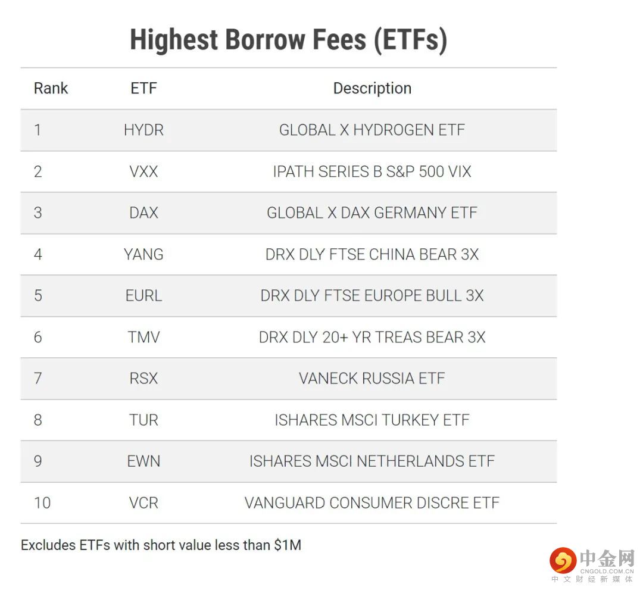Click the YANG ticker symbol
This screenshot has height=590, width=643.
[143, 255]
